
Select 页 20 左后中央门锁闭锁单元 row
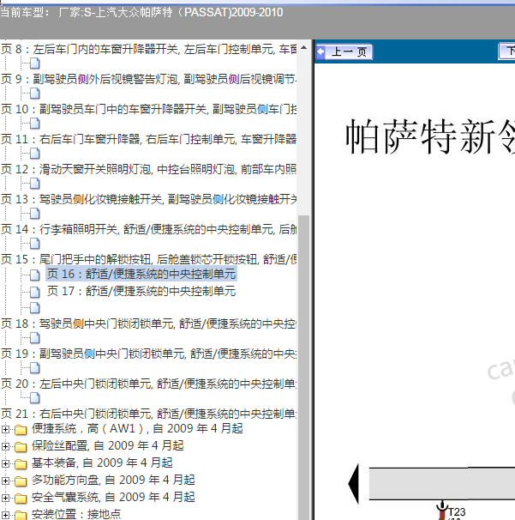pos(148,384)
